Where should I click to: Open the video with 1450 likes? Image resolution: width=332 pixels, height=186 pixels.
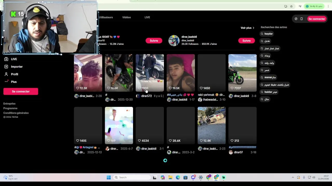[x=211, y=73]
